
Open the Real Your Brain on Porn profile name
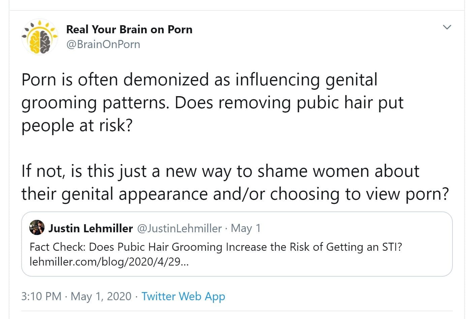(x=129, y=30)
